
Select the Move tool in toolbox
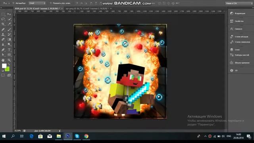coord(9,14)
